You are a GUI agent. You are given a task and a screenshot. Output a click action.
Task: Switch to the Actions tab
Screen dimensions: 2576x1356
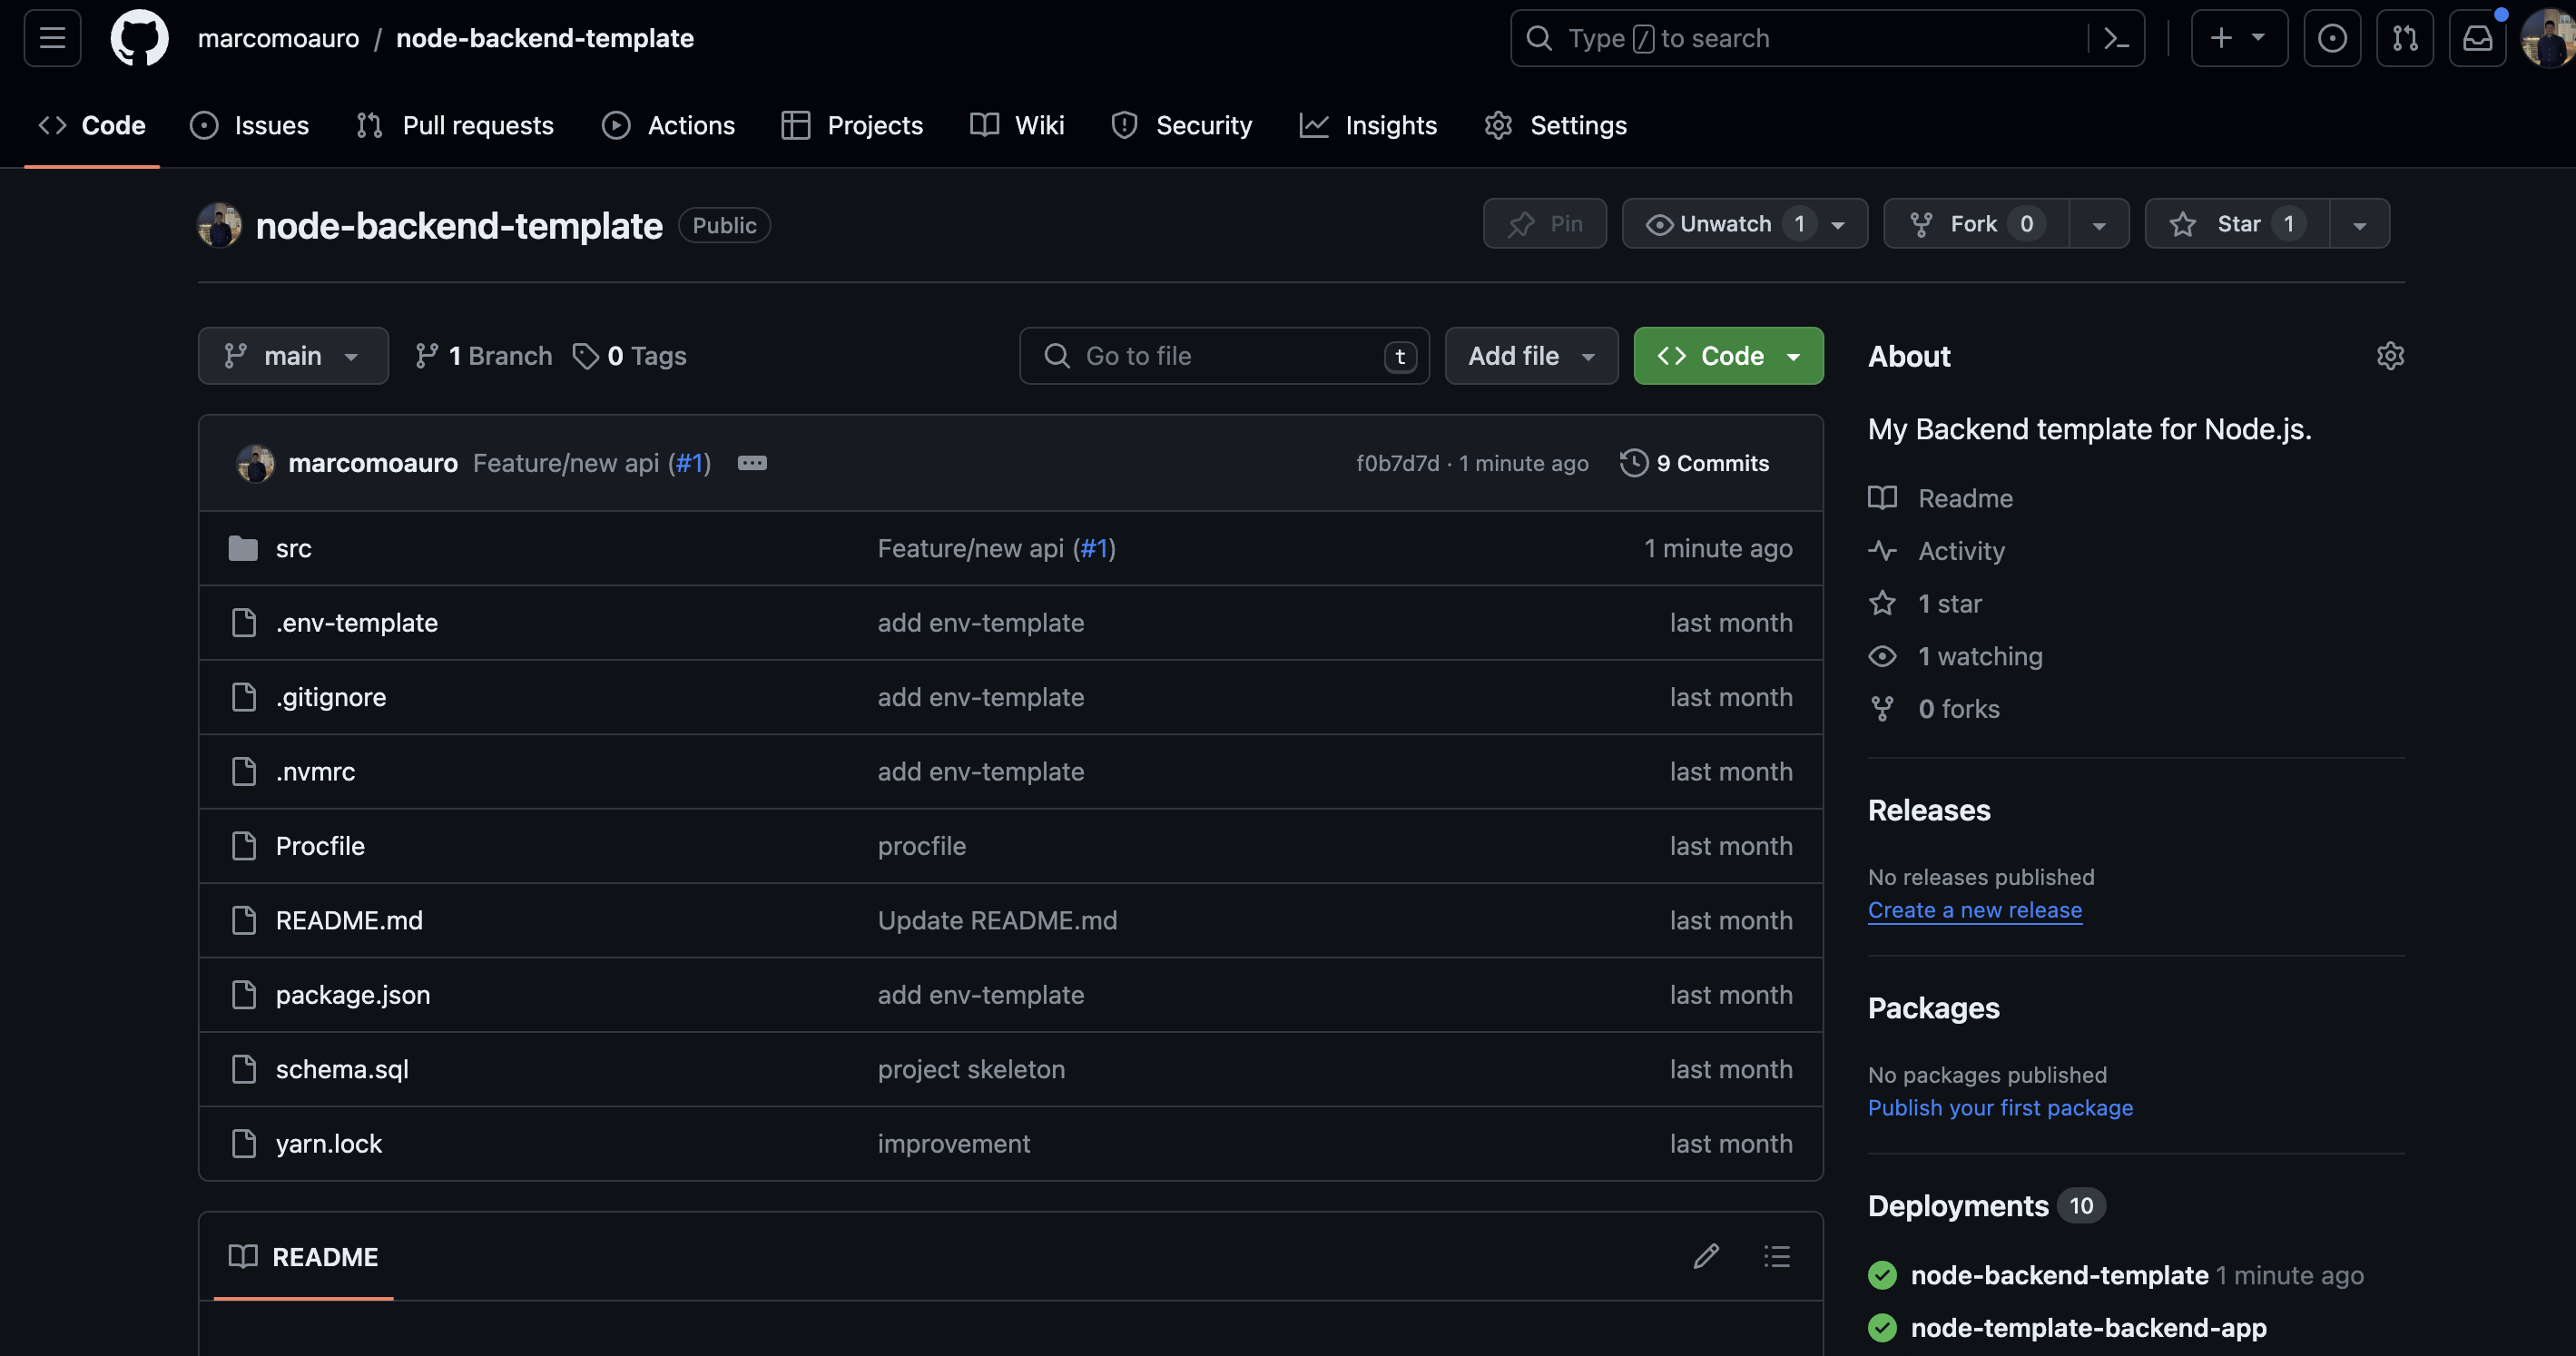[668, 125]
